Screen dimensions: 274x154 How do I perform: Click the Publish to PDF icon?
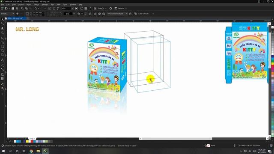(58, 9)
